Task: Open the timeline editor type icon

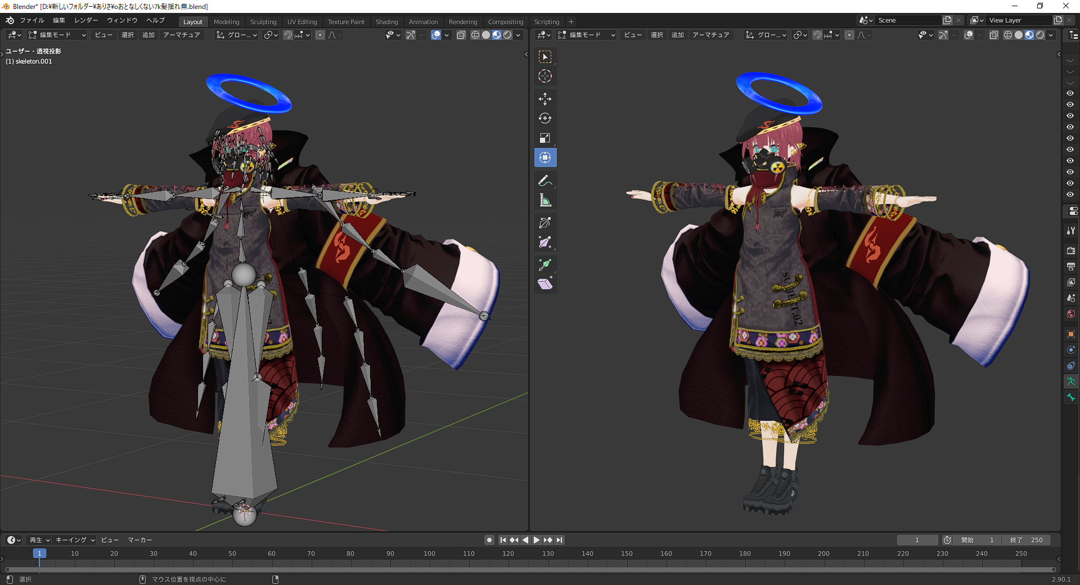Action: tap(14, 540)
